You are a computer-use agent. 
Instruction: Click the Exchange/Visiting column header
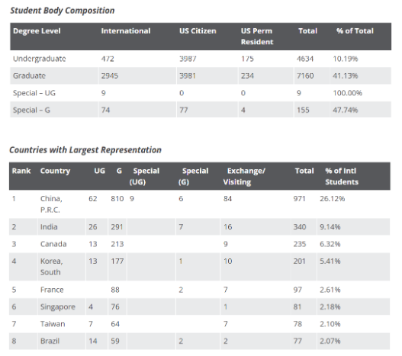pos(244,176)
